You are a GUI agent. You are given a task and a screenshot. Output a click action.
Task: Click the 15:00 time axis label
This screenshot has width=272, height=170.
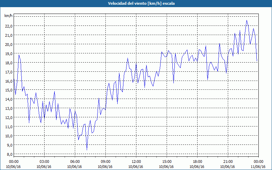click(x=167, y=162)
